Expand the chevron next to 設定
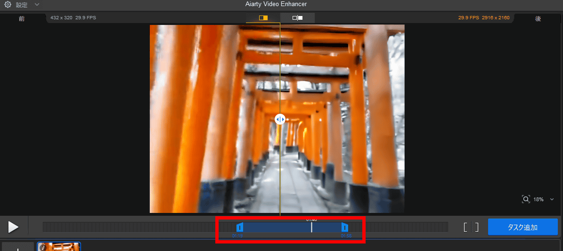 tap(37, 5)
